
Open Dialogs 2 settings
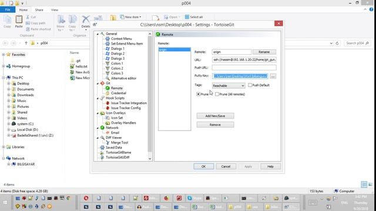[117, 53]
